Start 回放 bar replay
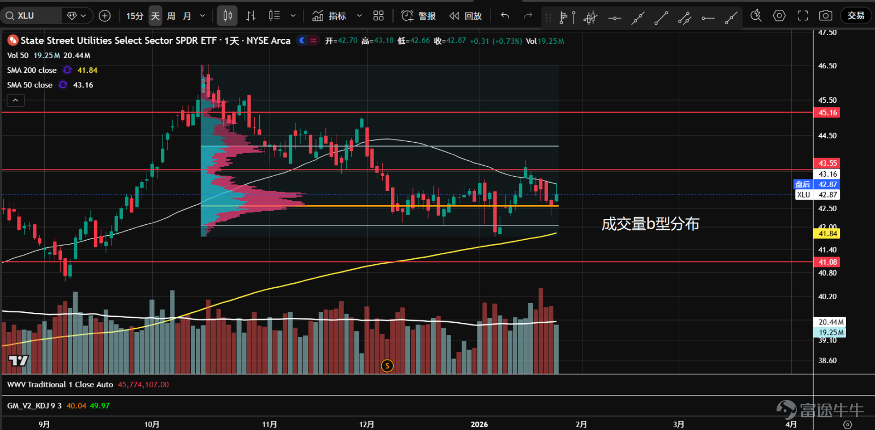Image resolution: width=875 pixels, height=430 pixels. click(x=466, y=16)
